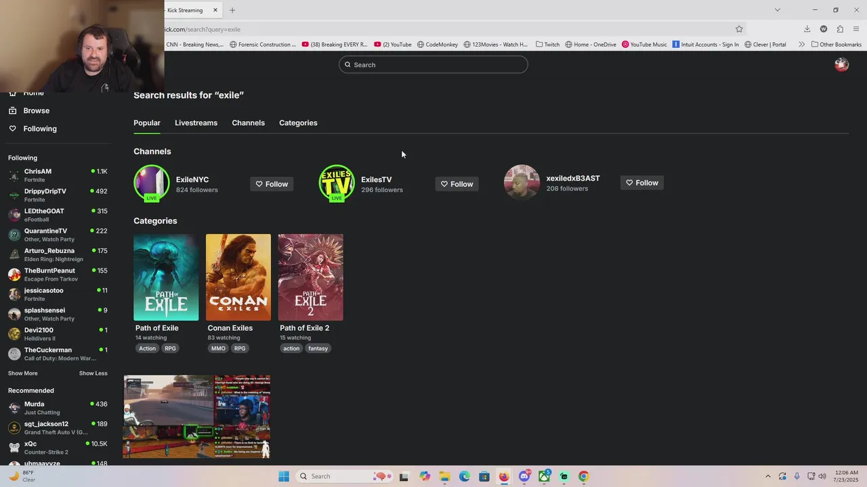Switch to Categories tab
Viewport: 867px width, 487px height.
click(x=298, y=123)
